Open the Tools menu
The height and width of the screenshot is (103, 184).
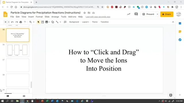pyautogui.click(x=64, y=17)
